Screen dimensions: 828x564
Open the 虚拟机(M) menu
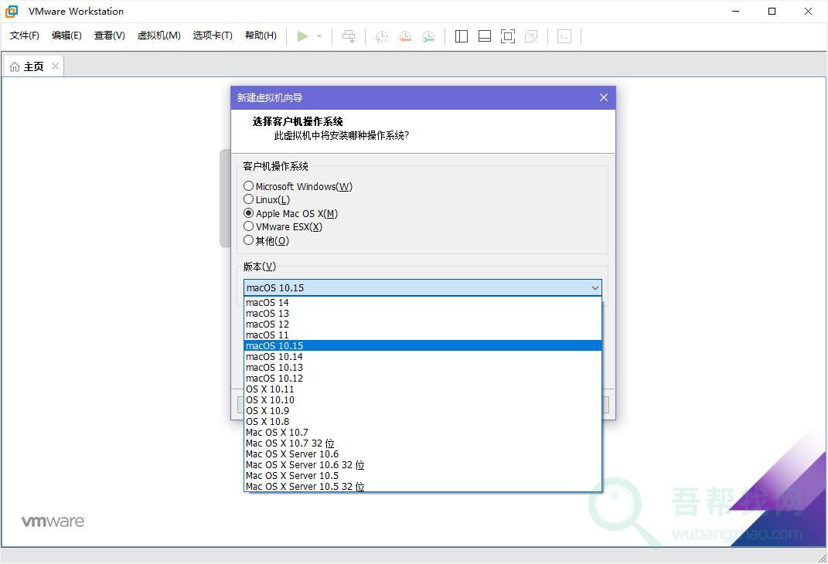coord(158,36)
